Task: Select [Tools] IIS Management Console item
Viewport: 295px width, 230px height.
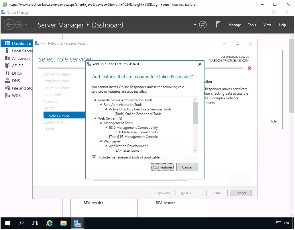Action: [x=133, y=137]
